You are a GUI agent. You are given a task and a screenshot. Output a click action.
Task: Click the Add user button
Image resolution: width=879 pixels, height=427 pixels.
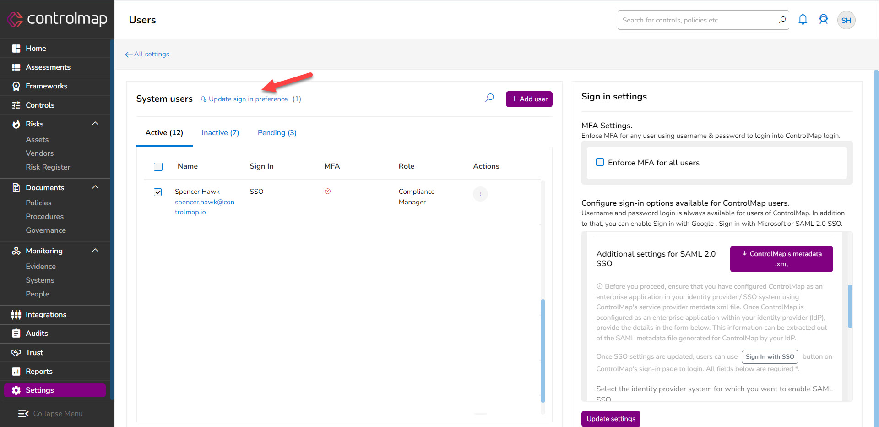[x=529, y=99]
